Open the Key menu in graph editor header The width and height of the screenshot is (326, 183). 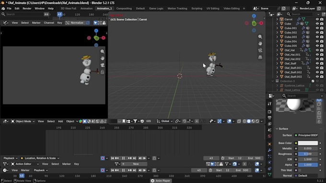click(59, 23)
